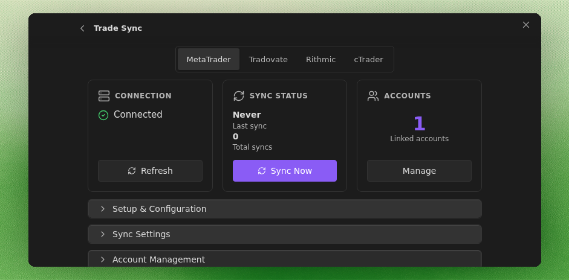The width and height of the screenshot is (569, 280).
Task: Switch to the Tradovate tab
Action: pos(268,59)
